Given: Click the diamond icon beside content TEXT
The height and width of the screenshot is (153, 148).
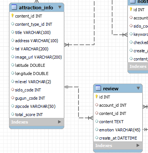Looking at the screenshot, I should (96, 121).
